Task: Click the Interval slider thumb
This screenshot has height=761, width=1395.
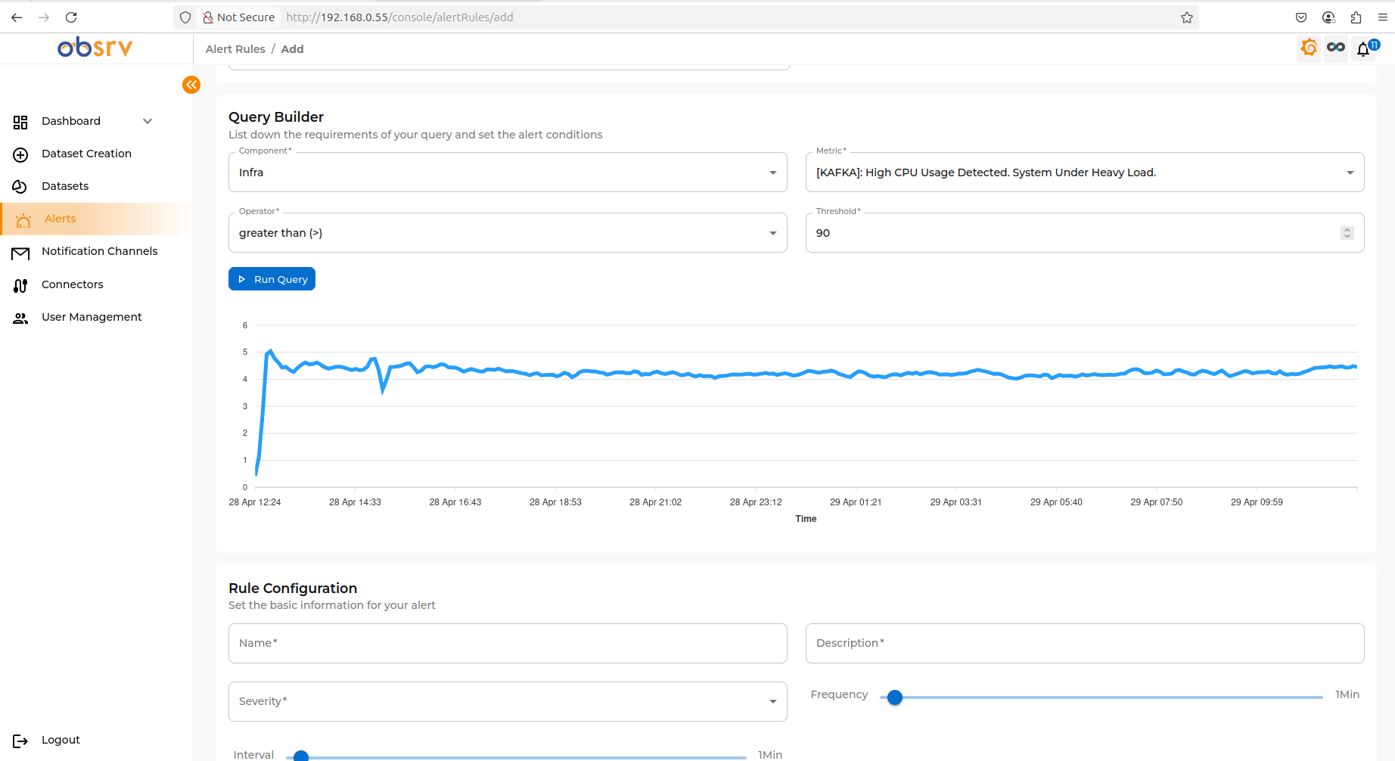Action: point(301,756)
